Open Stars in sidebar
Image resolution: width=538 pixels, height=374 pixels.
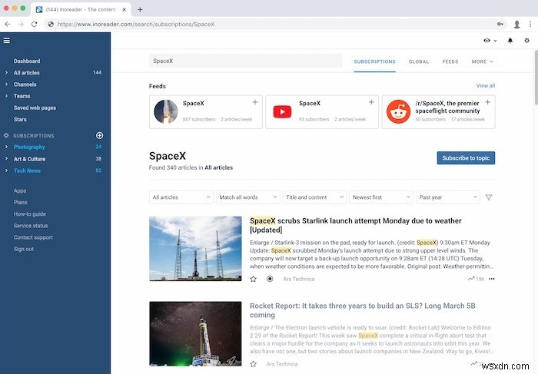pyautogui.click(x=20, y=119)
